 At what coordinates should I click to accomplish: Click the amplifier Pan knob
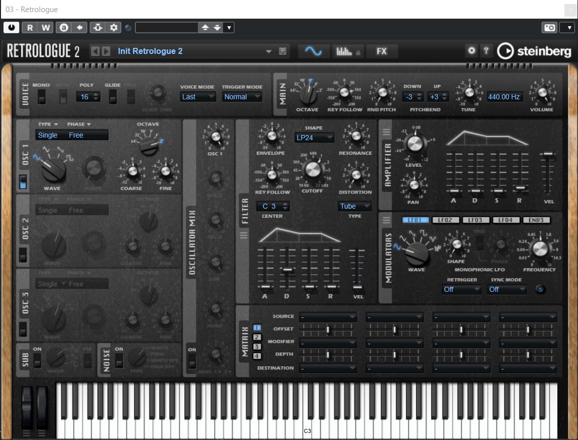click(414, 184)
